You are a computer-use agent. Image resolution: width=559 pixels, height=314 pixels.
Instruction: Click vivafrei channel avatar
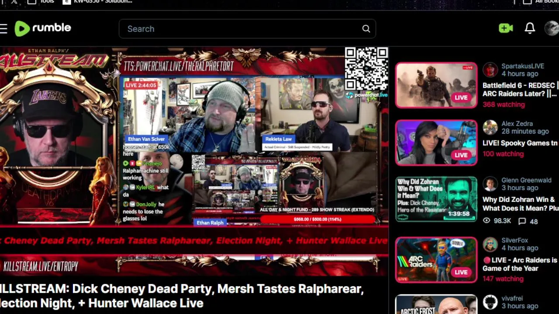tap(490, 302)
